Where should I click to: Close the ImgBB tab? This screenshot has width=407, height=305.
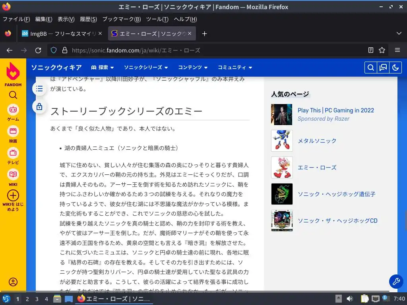point(100,33)
